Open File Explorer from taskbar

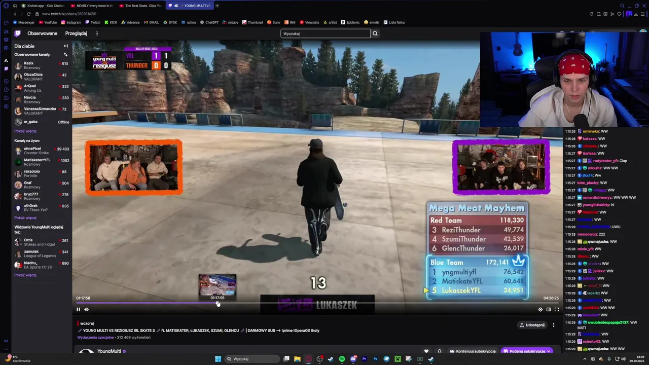(297, 359)
